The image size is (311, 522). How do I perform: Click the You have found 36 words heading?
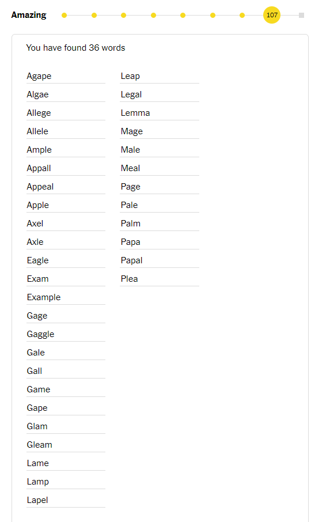click(75, 48)
